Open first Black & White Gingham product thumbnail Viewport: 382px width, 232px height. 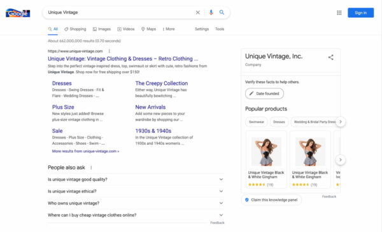click(266, 151)
